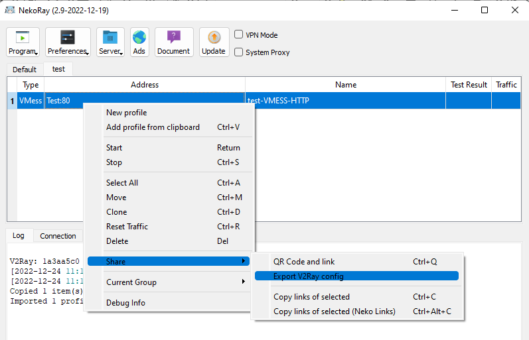Image resolution: width=529 pixels, height=340 pixels.
Task: Open the Server toolbar menu
Action: (110, 42)
